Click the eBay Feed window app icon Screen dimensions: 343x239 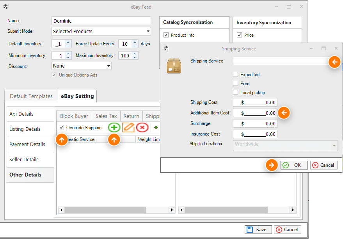pos(6,7)
